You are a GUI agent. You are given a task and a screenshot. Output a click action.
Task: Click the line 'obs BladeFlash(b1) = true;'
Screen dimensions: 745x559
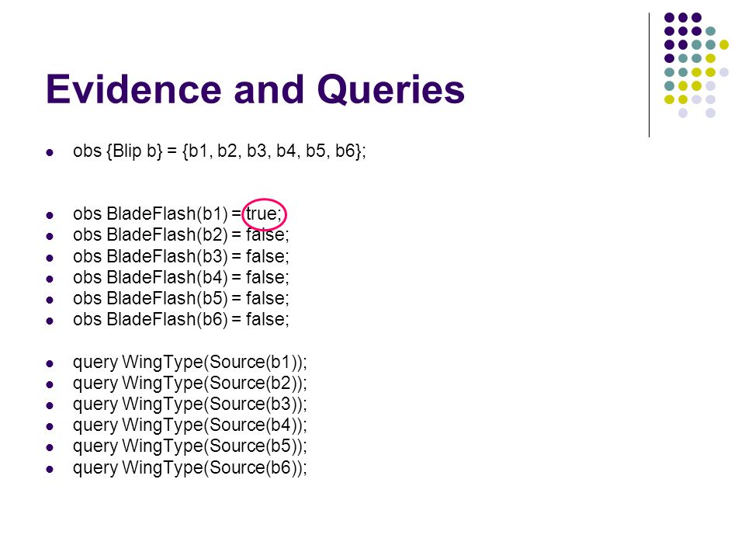coord(178,214)
